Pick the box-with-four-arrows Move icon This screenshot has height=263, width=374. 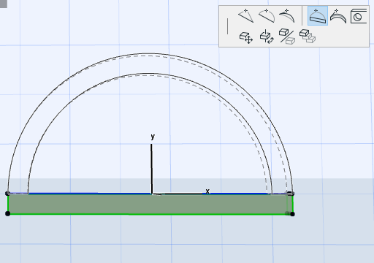(x=246, y=37)
